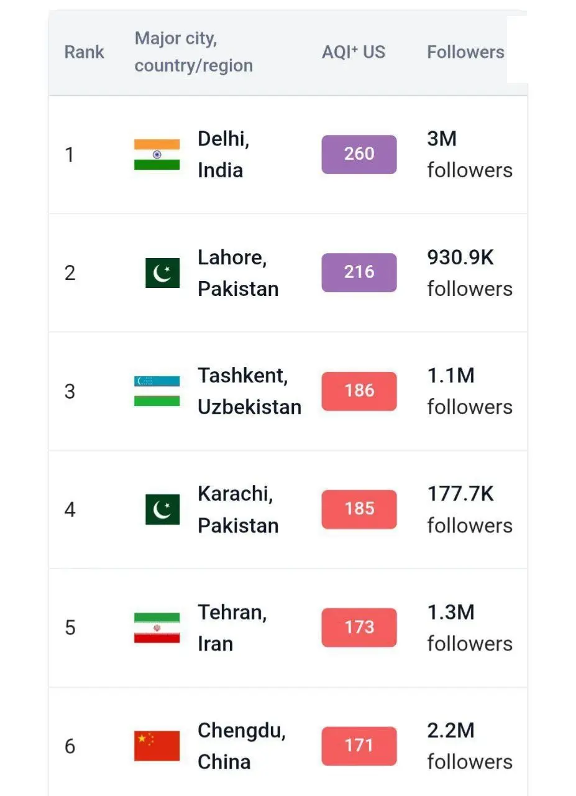Click the 3M followers count for Delhi
This screenshot has width=576, height=796.
click(x=469, y=154)
